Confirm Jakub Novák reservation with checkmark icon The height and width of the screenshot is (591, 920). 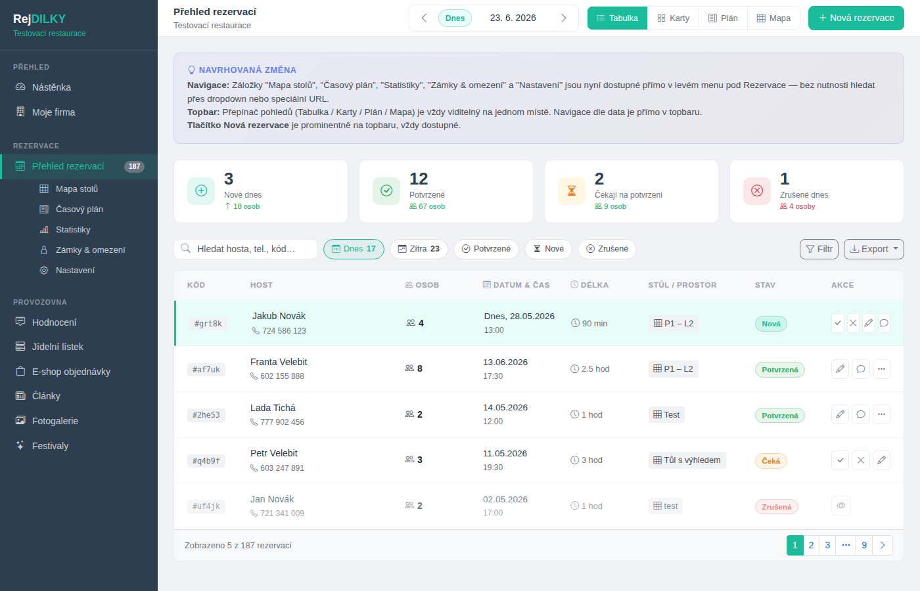(838, 323)
